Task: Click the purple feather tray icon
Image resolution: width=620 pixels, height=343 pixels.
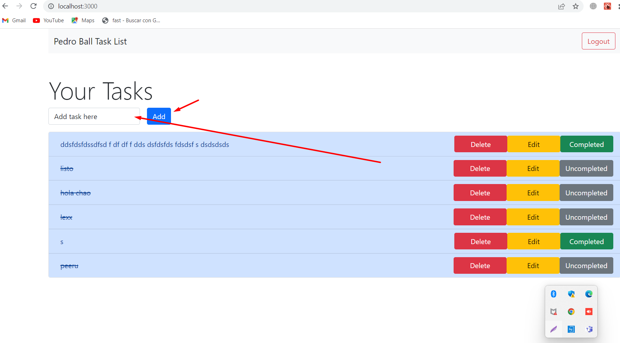Action: pos(554,329)
